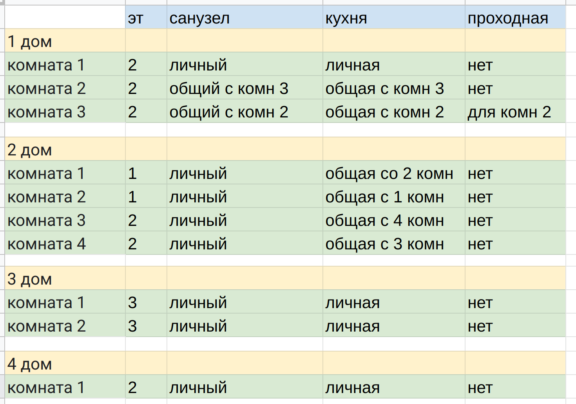The image size is (576, 404).
Task: Select 'комната 3' under 2 дом
Action: point(65,220)
